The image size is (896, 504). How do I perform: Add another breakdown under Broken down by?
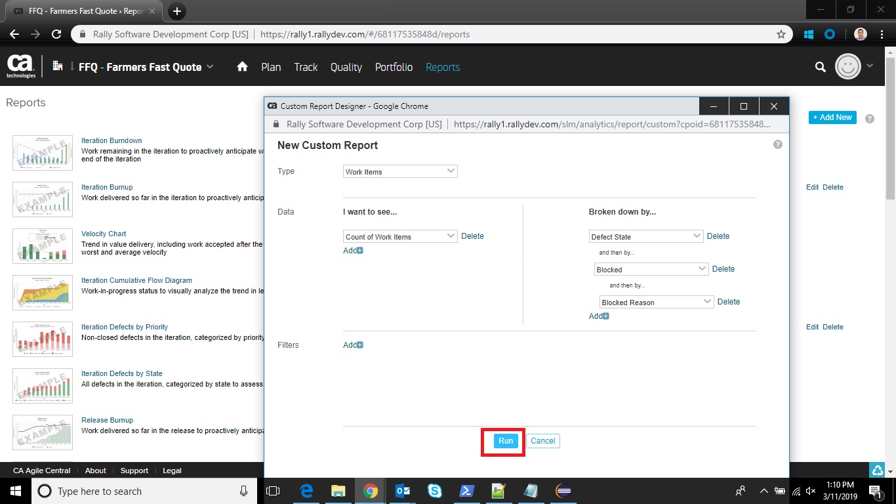[x=599, y=316]
